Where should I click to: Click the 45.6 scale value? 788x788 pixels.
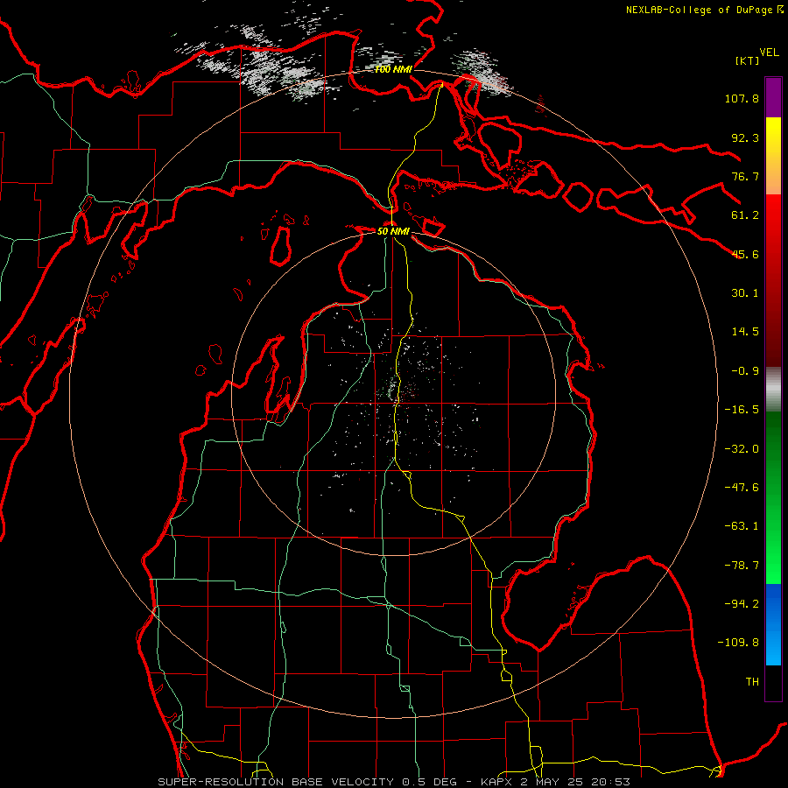tap(745, 254)
